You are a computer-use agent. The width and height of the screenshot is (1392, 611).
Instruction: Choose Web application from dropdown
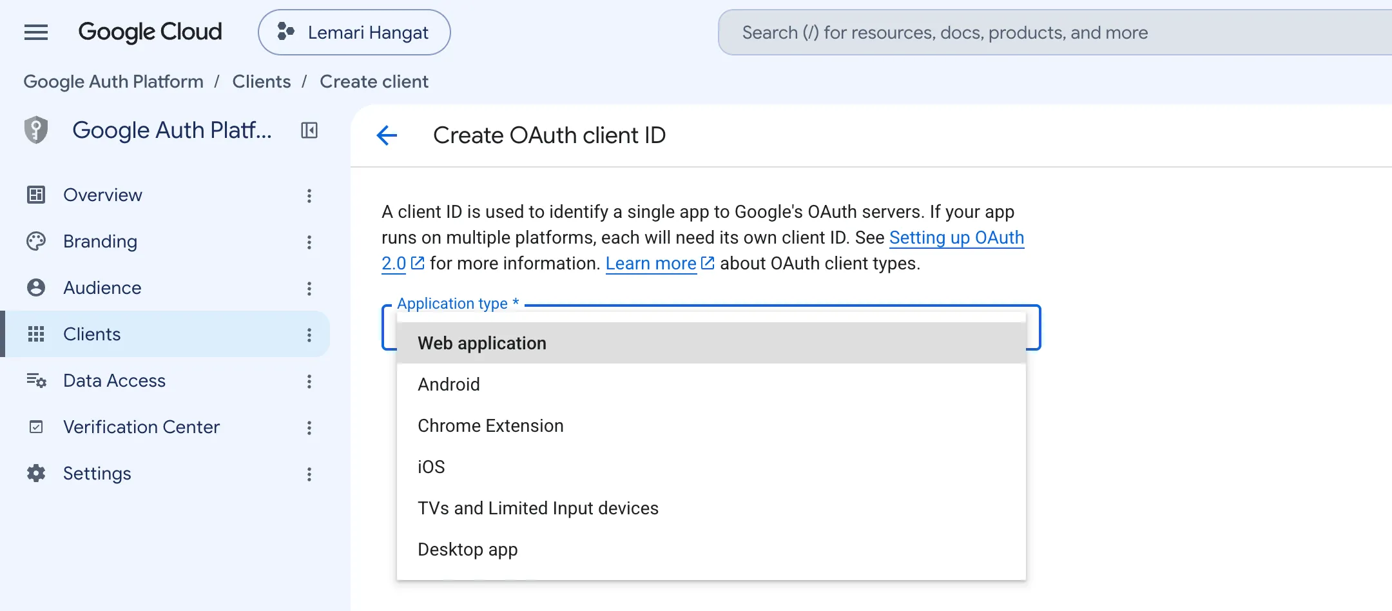711,343
